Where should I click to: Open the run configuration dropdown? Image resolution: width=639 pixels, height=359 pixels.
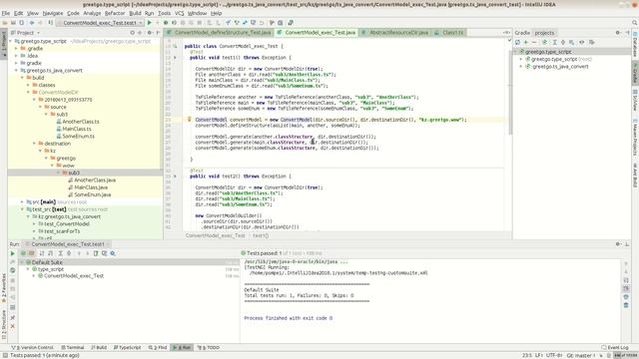pyautogui.click(x=100, y=23)
